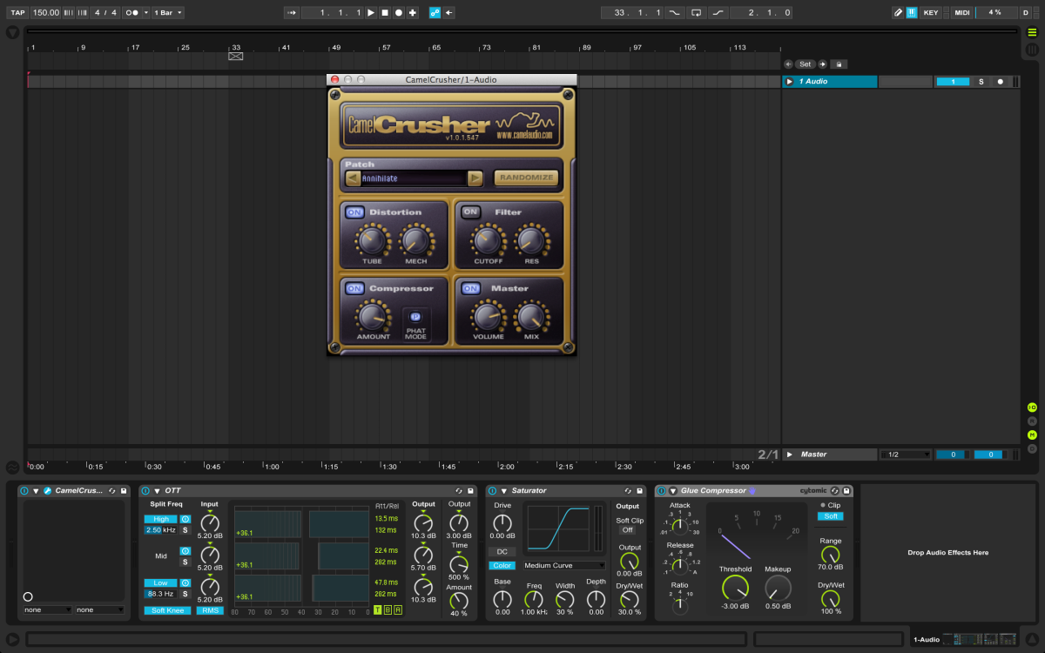The height and width of the screenshot is (653, 1045).
Task: Toggle the CamelCrusher device activator
Action: coord(24,491)
